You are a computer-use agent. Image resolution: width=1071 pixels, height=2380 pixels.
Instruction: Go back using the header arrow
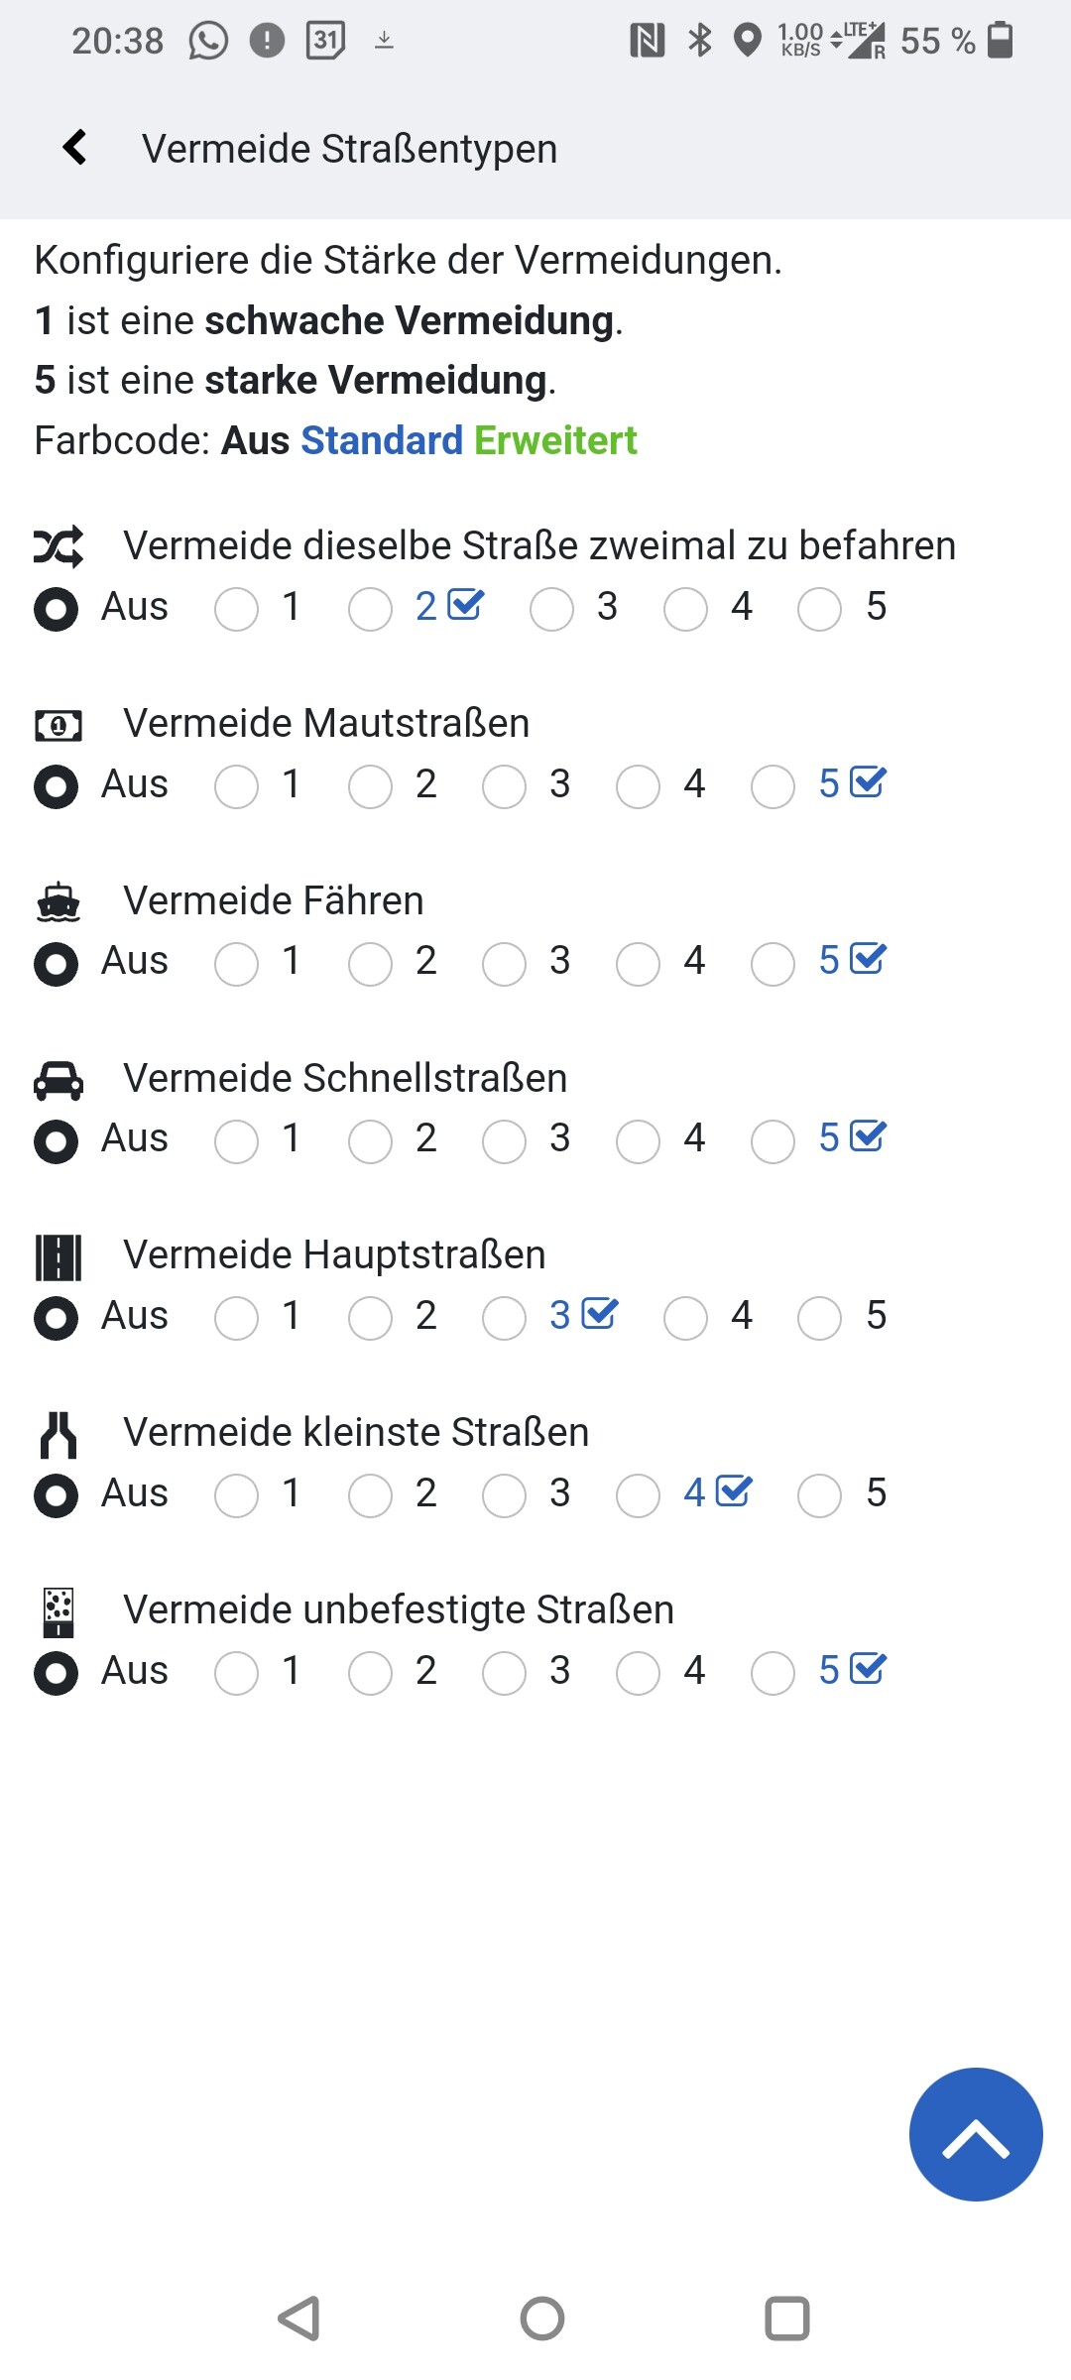75,147
